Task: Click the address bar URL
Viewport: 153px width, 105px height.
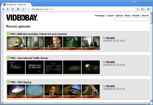Action: 40,9
